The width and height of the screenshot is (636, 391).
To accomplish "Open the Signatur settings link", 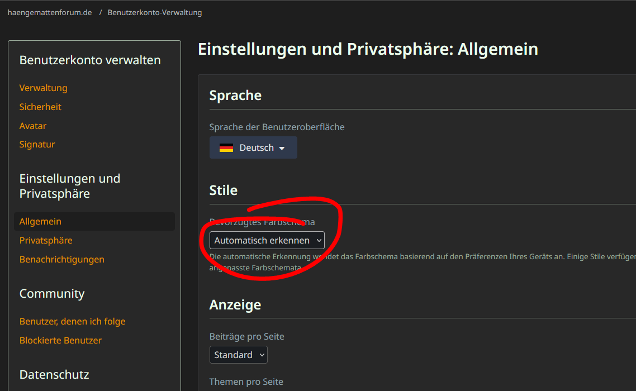I will click(x=37, y=144).
